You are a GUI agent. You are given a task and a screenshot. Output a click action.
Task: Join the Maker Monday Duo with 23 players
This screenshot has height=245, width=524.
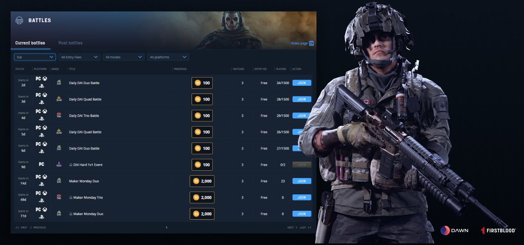click(x=302, y=181)
